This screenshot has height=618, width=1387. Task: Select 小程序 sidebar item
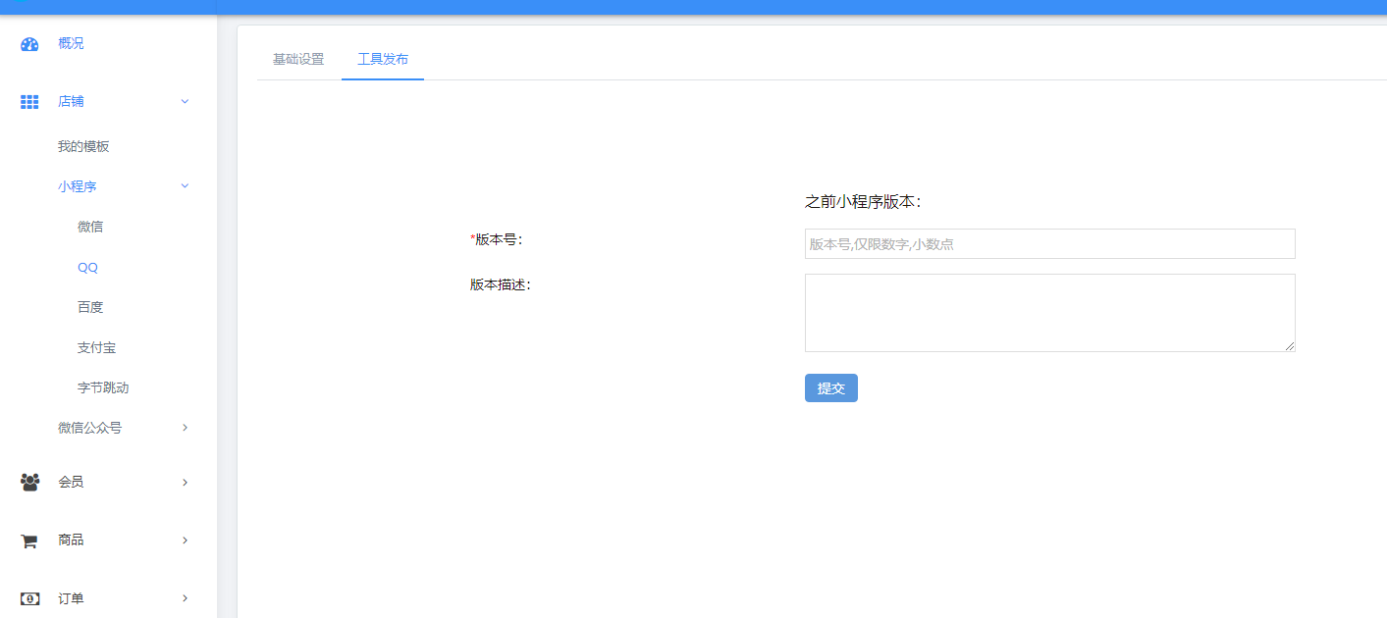tap(78, 186)
